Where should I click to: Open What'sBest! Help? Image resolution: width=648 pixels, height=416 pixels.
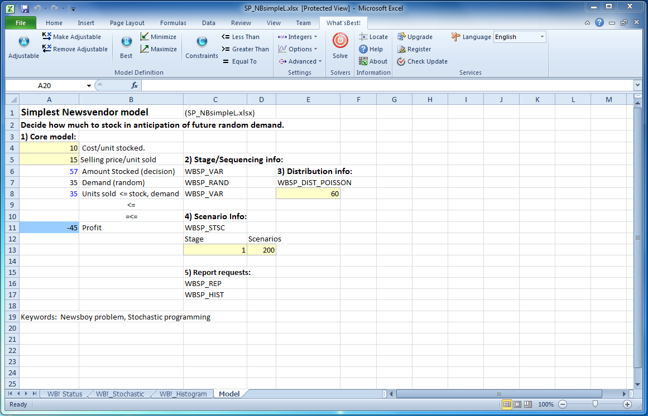[x=371, y=49]
